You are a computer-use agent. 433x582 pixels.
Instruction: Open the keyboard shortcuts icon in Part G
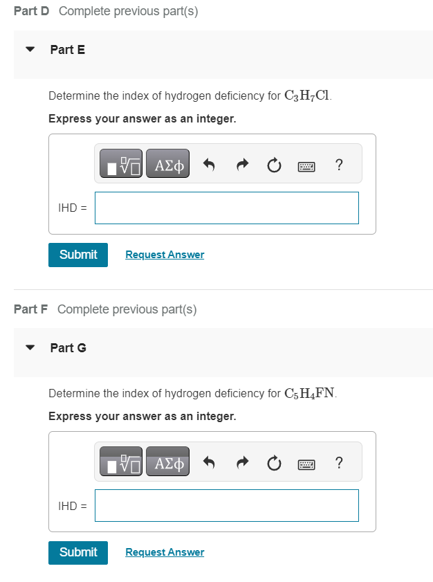pos(306,464)
